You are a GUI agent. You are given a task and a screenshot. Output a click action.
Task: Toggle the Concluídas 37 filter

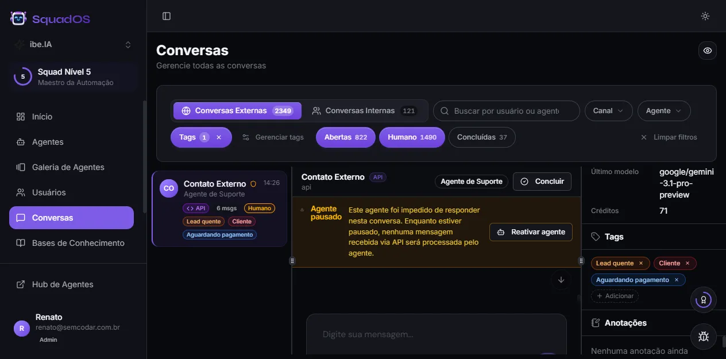(482, 137)
